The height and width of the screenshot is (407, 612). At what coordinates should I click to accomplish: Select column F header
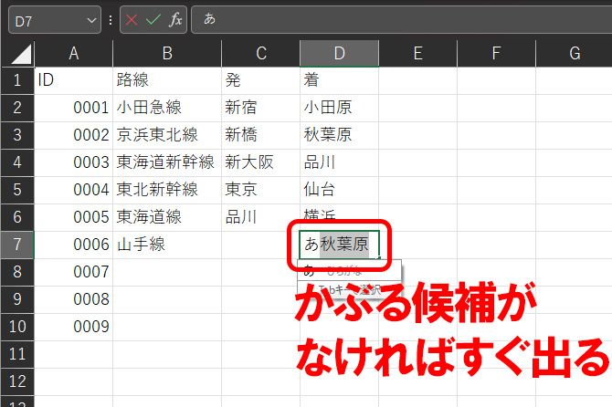pyautogui.click(x=497, y=54)
